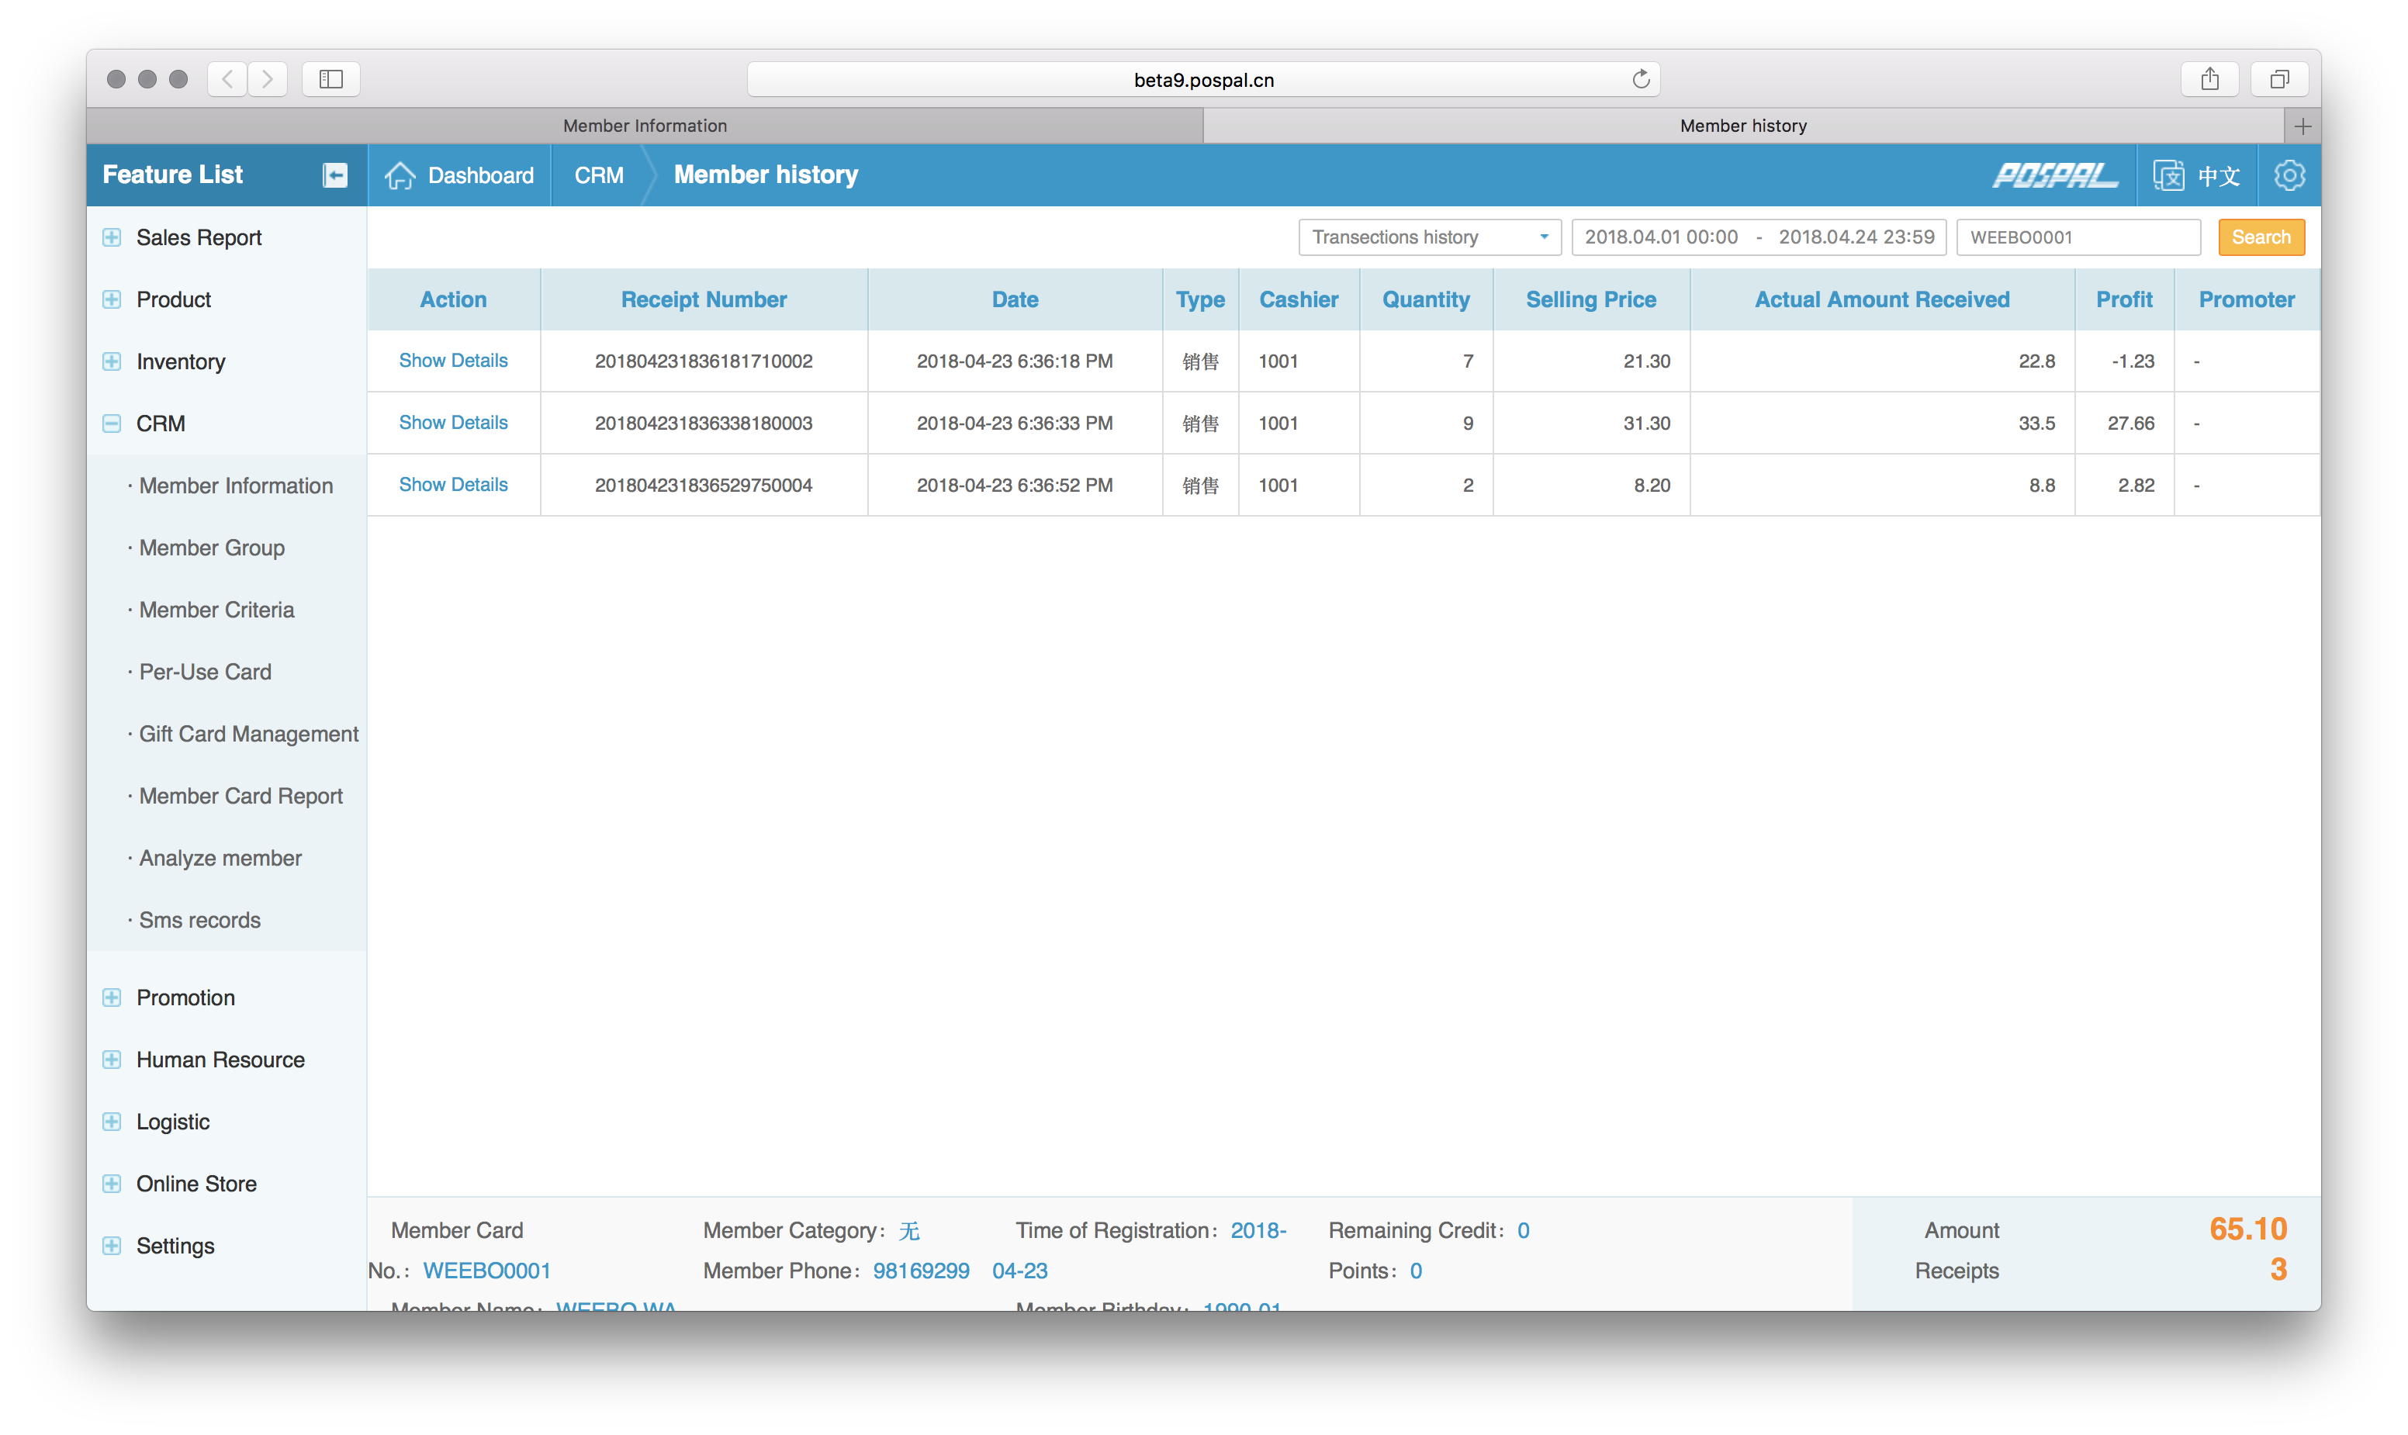Click the date range field

pyautogui.click(x=1758, y=237)
